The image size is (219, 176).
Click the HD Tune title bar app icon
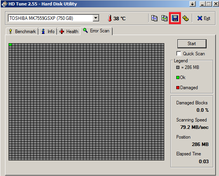click(x=4, y=4)
